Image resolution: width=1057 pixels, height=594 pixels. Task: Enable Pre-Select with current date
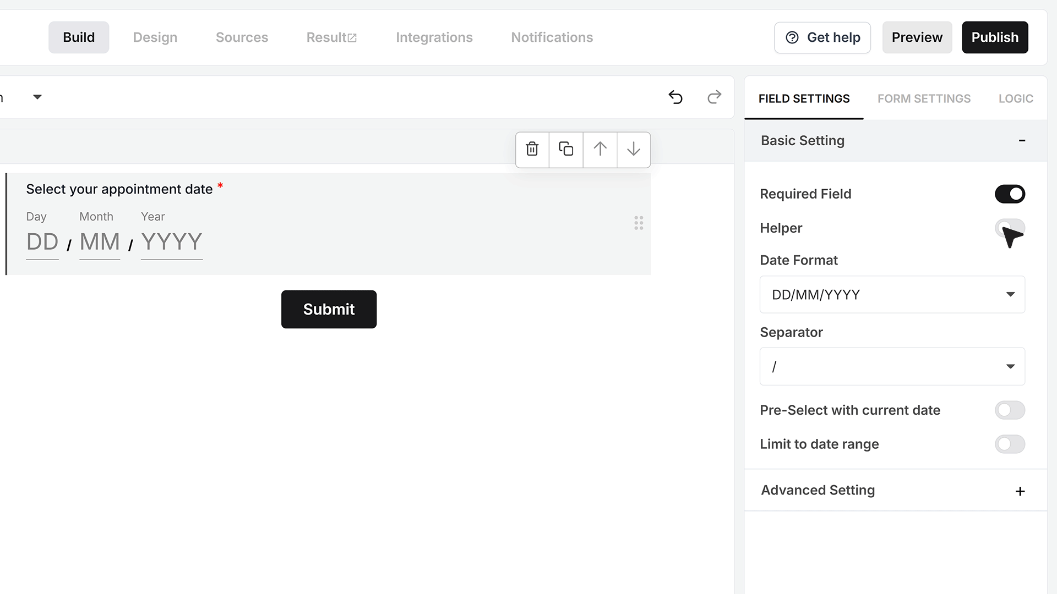click(x=1010, y=410)
